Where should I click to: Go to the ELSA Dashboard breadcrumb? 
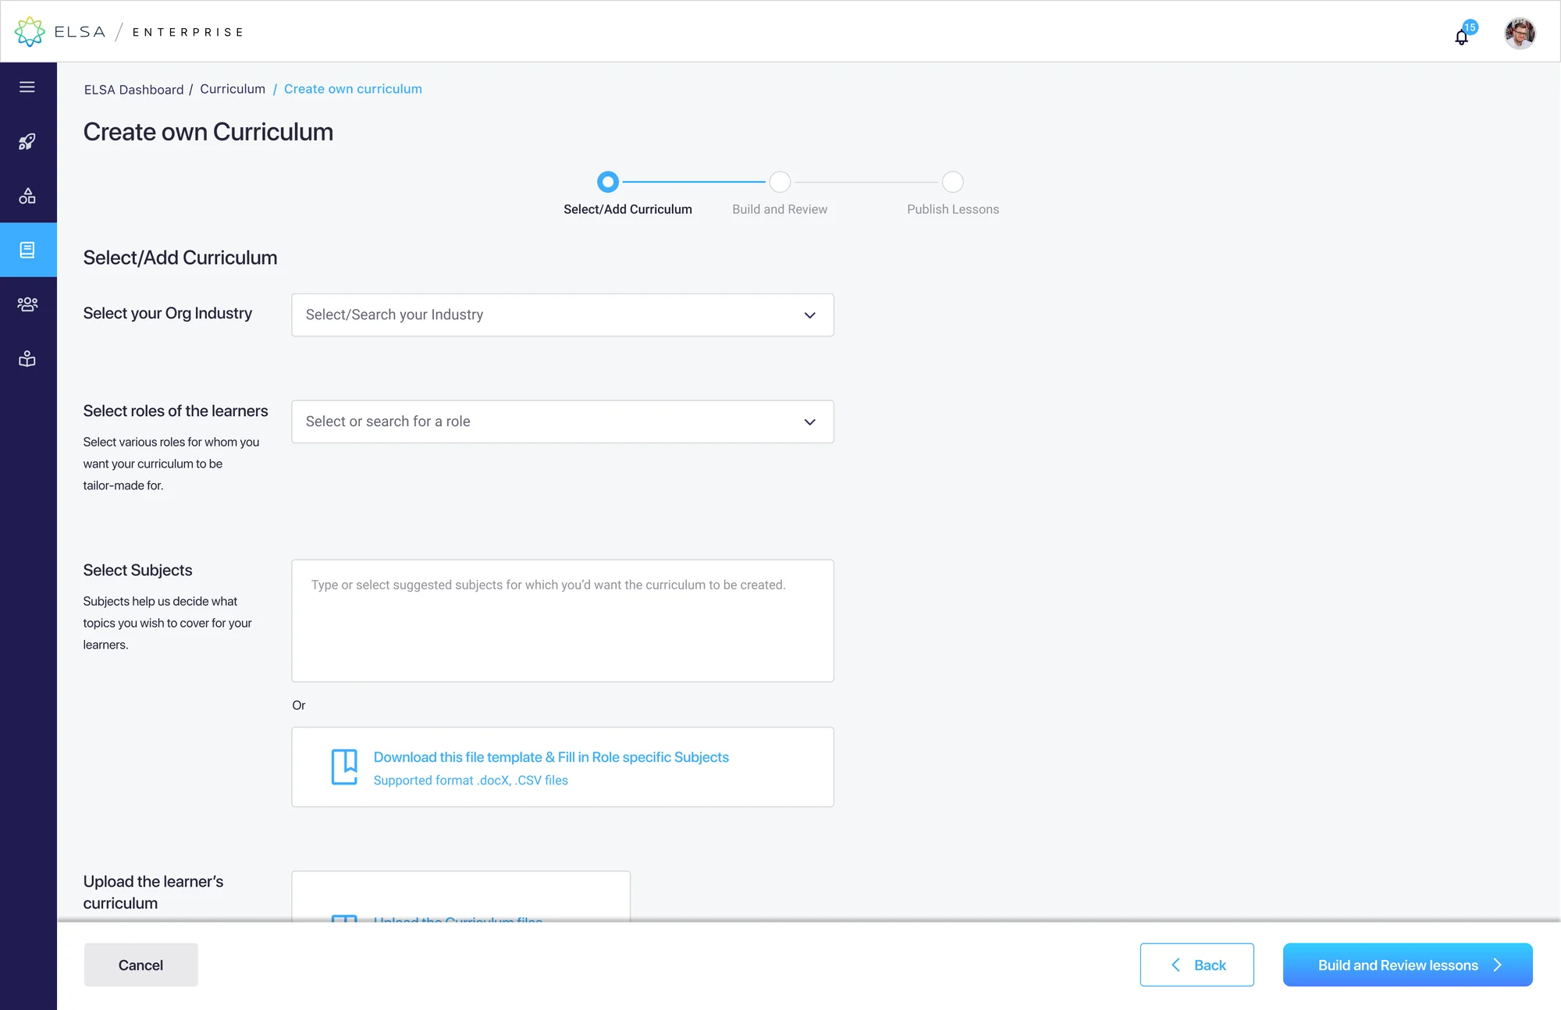point(133,90)
